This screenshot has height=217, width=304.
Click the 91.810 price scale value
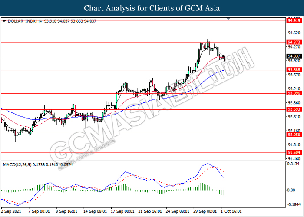[x=294, y=145]
